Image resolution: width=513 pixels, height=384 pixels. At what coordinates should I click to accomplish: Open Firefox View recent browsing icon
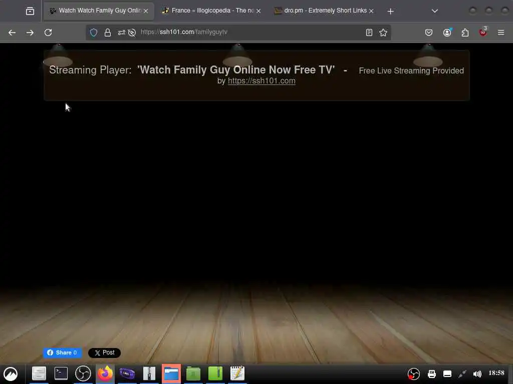(30, 11)
